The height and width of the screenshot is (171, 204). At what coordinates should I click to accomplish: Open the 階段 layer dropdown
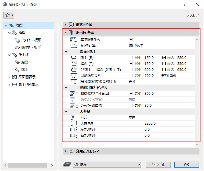coord(107,165)
